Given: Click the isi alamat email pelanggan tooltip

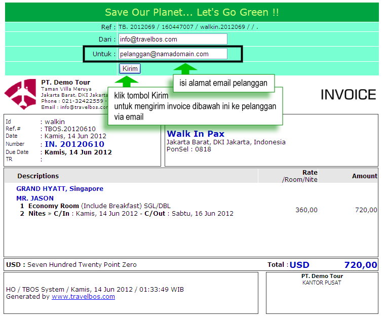Looking at the screenshot, I should [x=223, y=83].
